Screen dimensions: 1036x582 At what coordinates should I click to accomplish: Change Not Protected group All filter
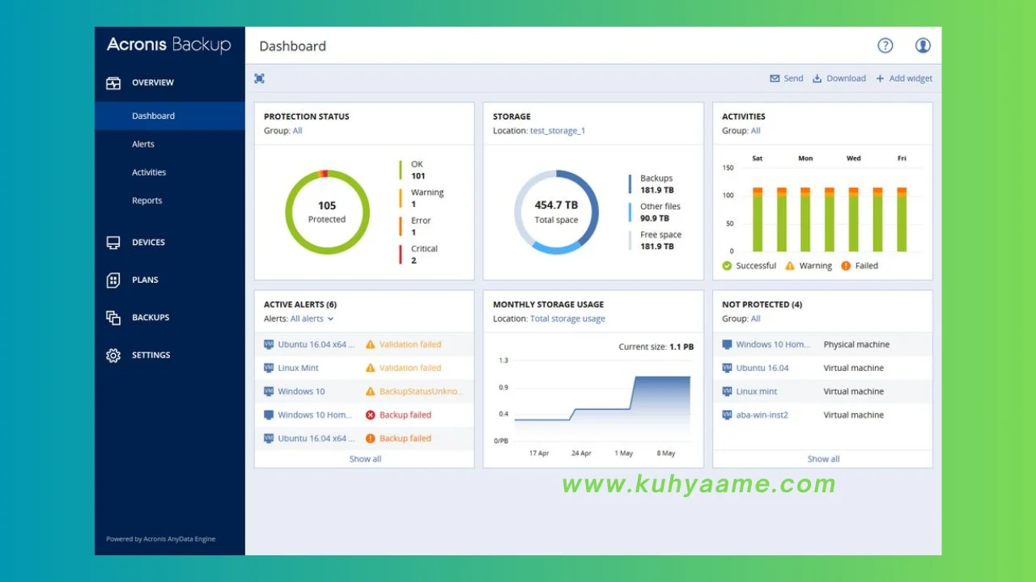pos(755,318)
